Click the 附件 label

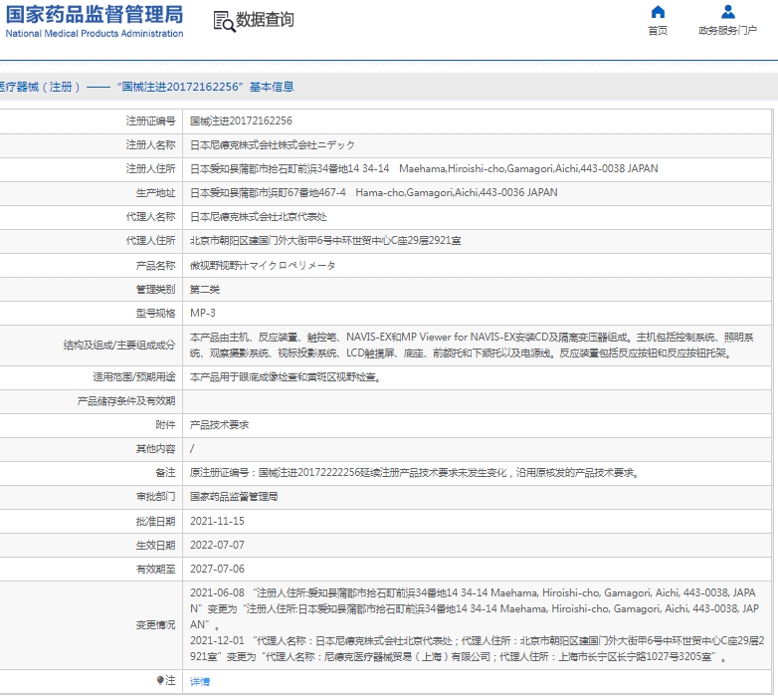[x=166, y=425]
